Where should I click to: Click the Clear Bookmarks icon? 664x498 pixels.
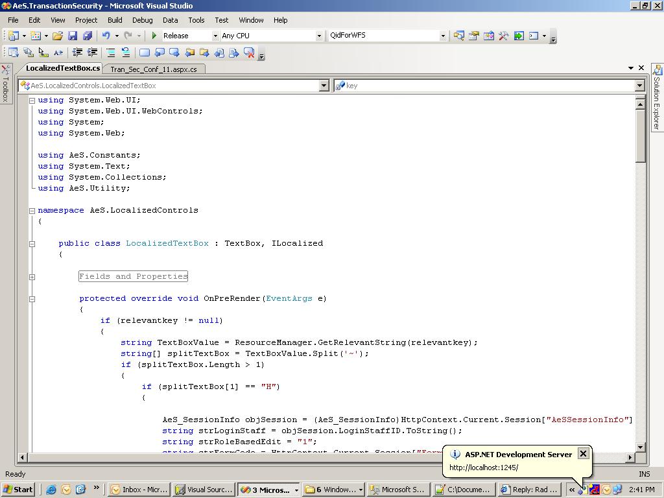click(249, 53)
